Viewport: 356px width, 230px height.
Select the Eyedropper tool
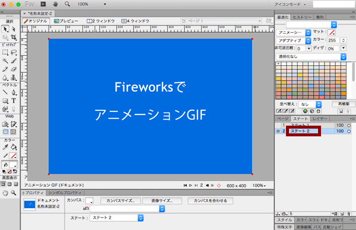point(5,147)
